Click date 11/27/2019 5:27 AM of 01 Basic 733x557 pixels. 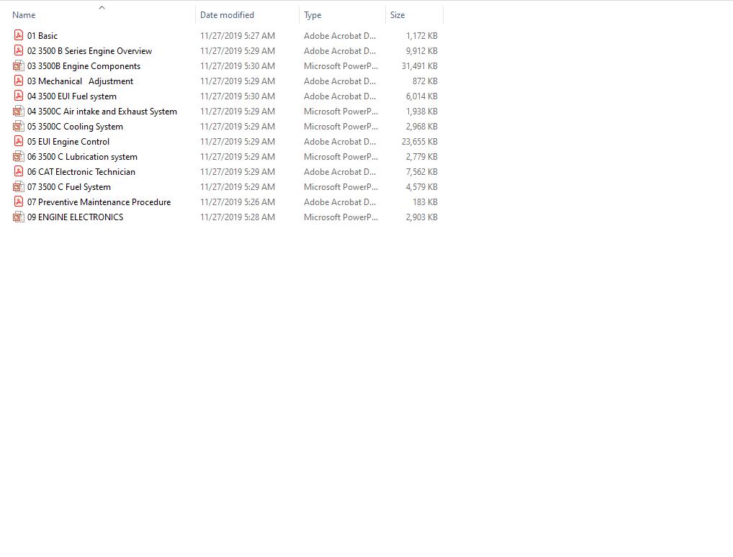238,35
